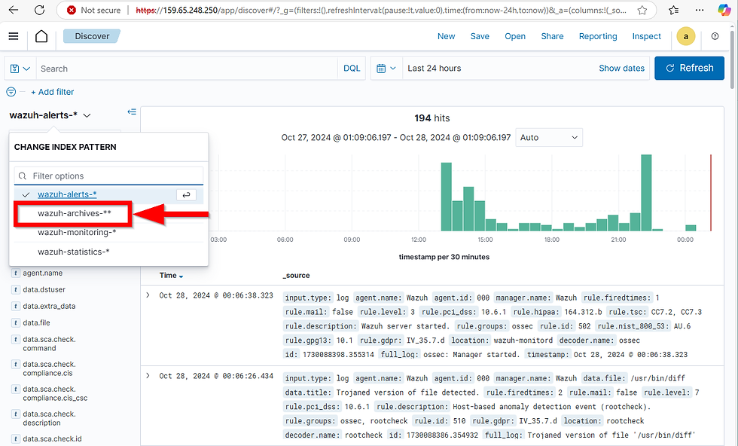Open the wazuh-alerts-* index pattern dropdown

point(50,115)
